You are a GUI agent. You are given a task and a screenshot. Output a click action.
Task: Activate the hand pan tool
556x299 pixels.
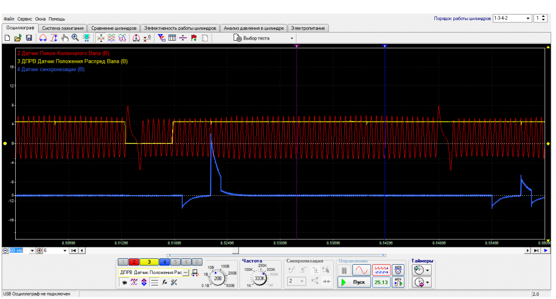[x=65, y=38]
